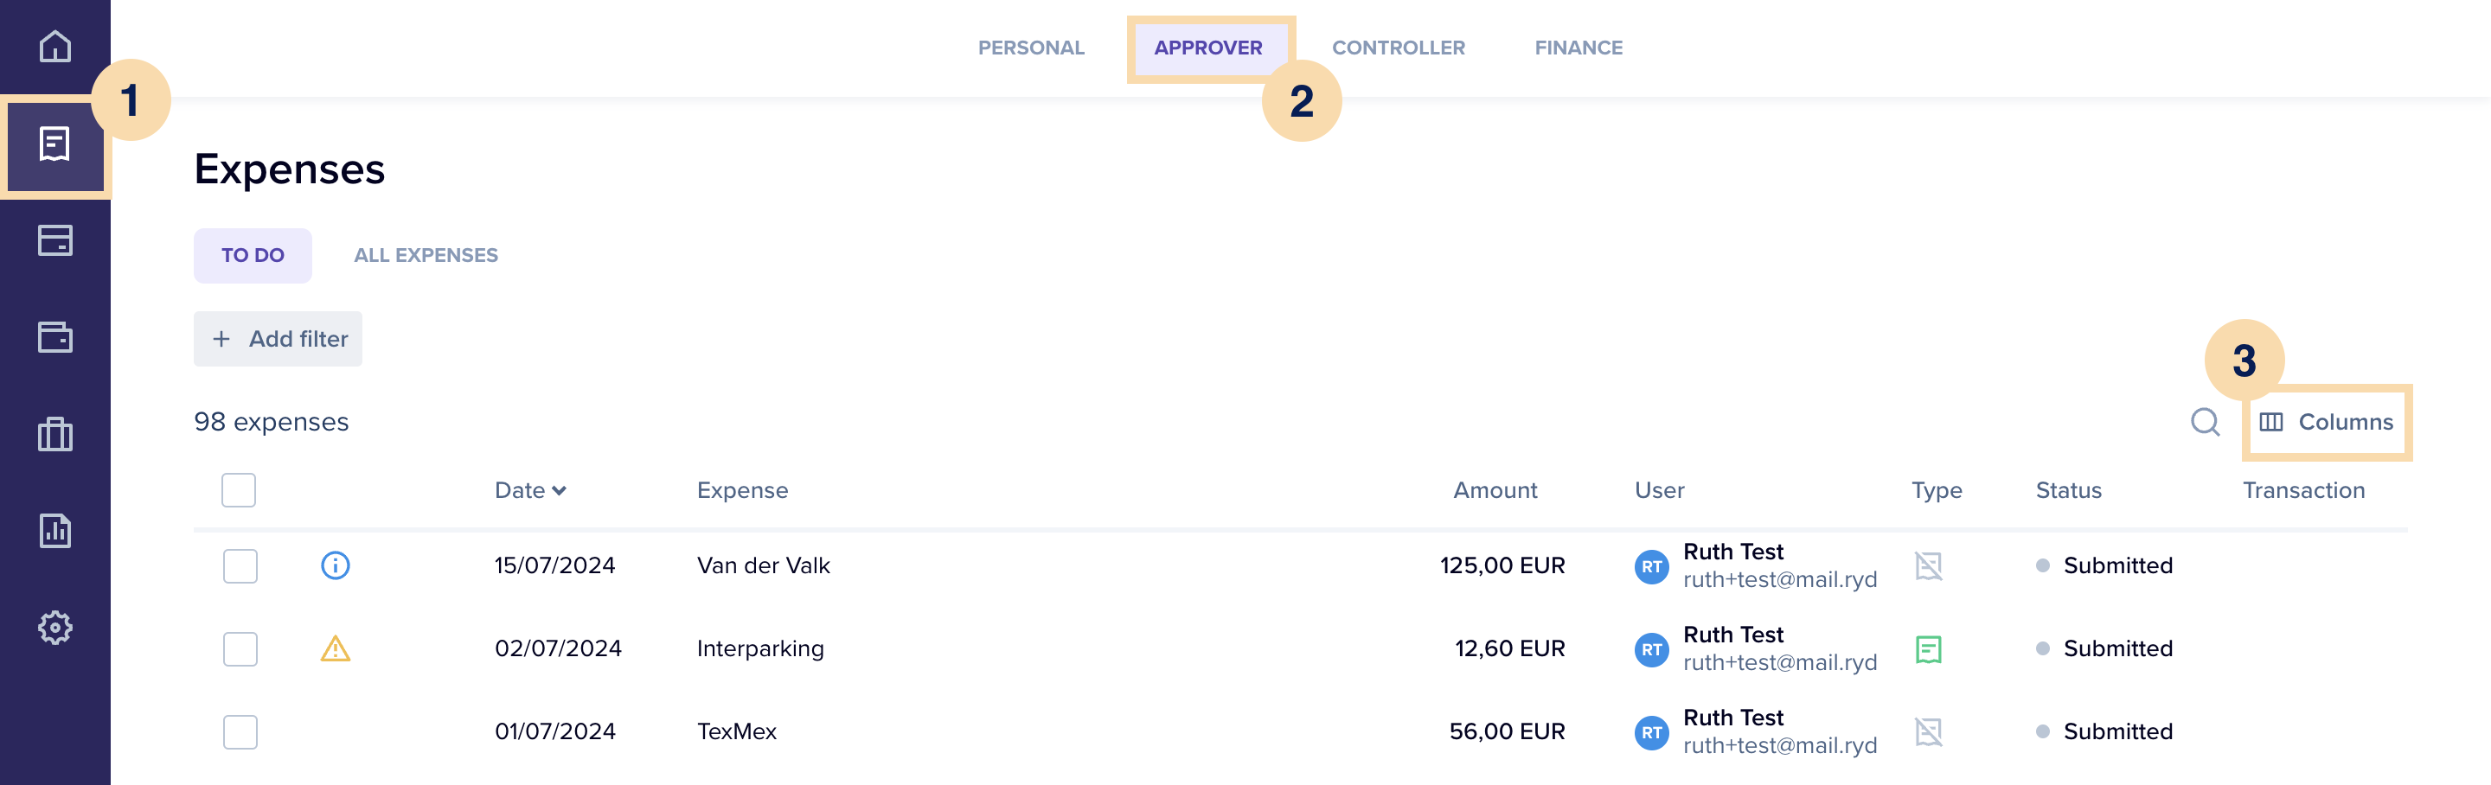Click the info icon on Van der Valk
The width and height of the screenshot is (2491, 785).
click(x=336, y=565)
